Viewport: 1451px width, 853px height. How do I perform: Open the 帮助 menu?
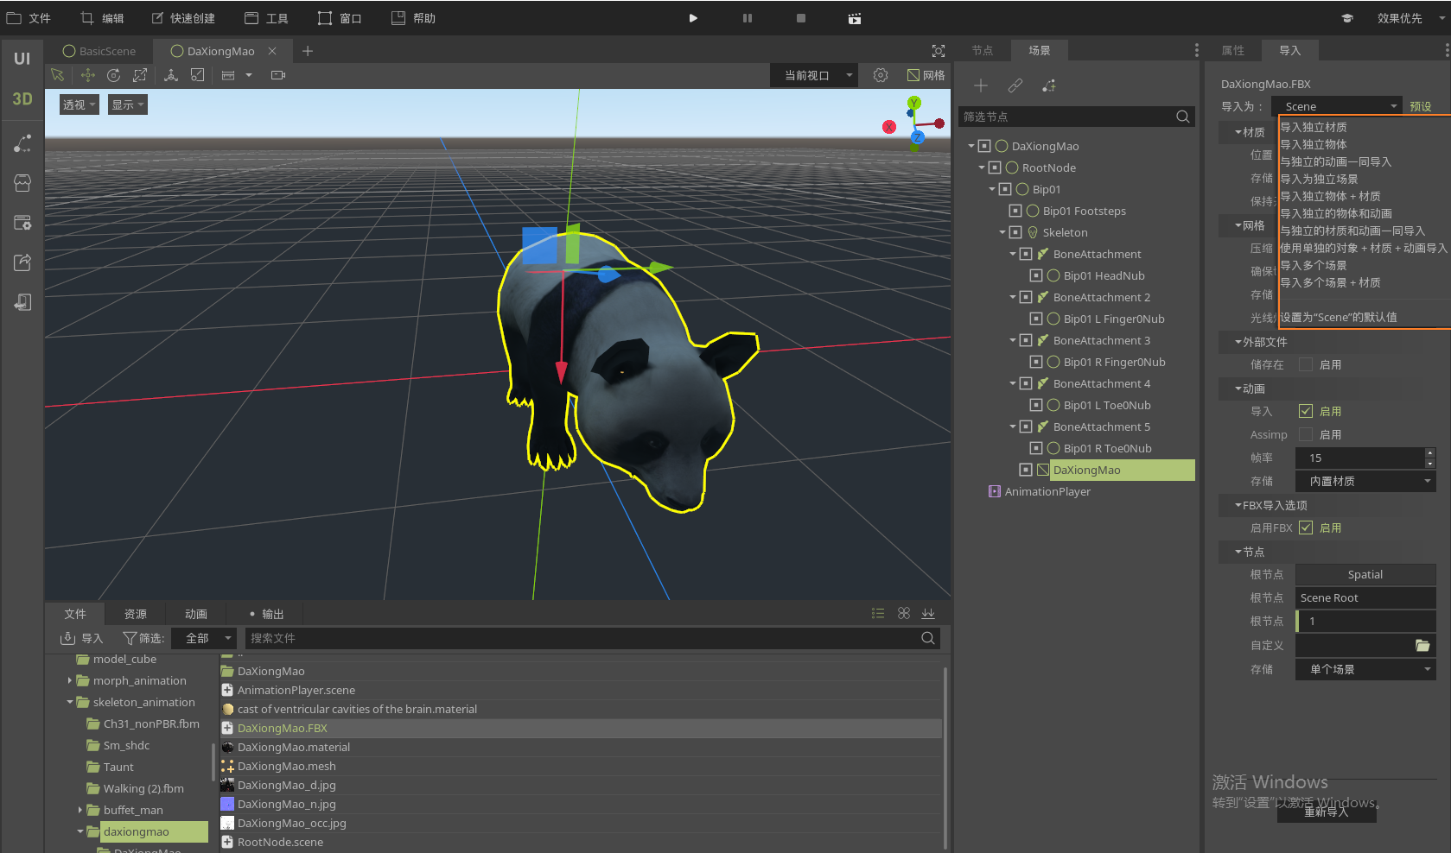coord(414,18)
